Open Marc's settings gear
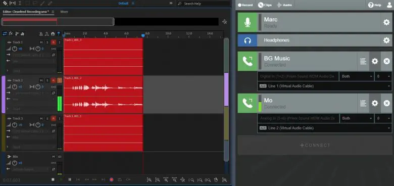394x186 pixels. (x=386, y=22)
